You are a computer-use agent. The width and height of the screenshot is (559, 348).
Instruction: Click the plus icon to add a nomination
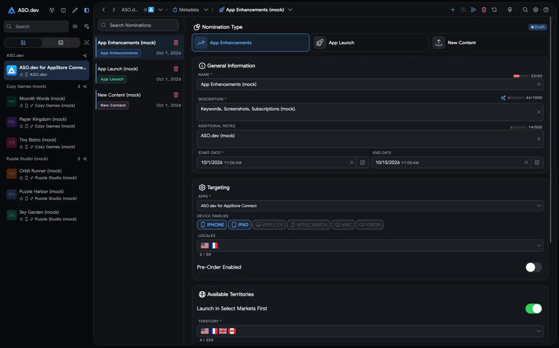453,10
